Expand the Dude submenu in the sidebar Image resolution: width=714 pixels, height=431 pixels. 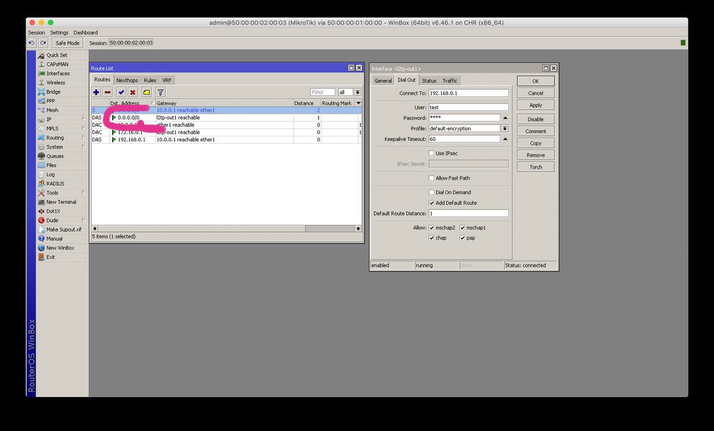pos(83,221)
